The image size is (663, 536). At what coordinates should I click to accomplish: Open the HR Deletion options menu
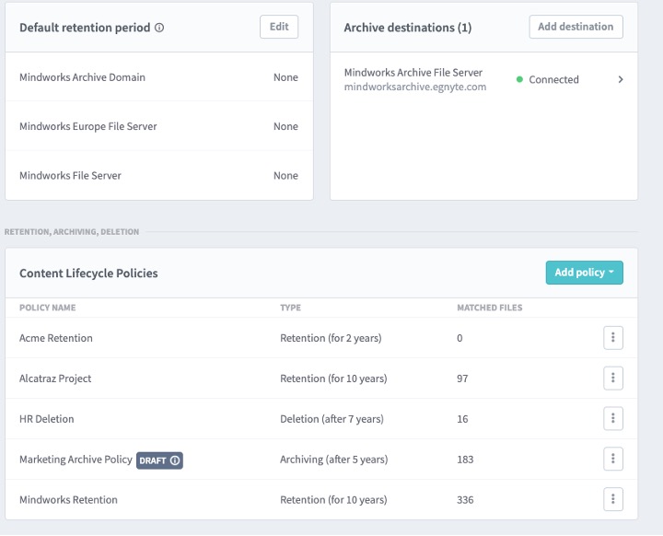(x=613, y=419)
